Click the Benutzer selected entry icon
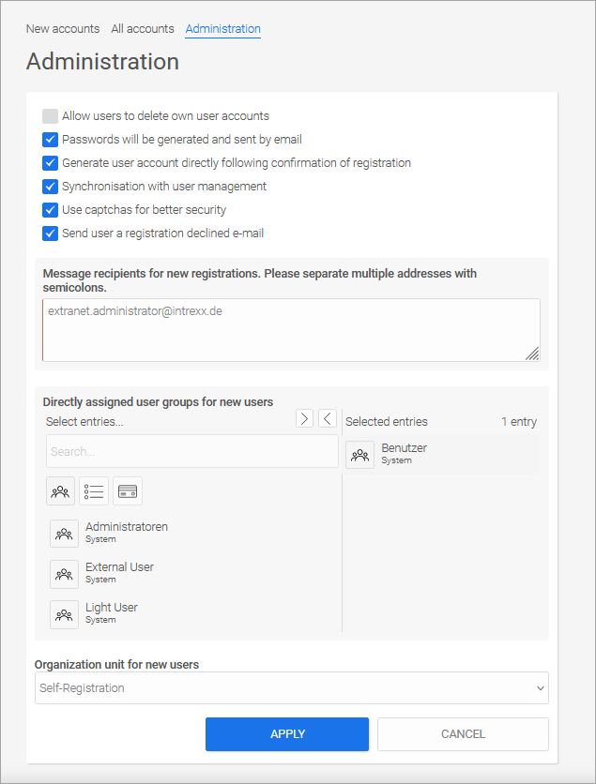Viewport: 596px width, 784px height. pyautogui.click(x=360, y=455)
